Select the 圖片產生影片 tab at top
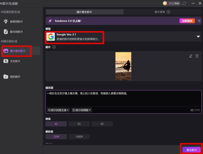203x154 pixels. tap(84, 12)
